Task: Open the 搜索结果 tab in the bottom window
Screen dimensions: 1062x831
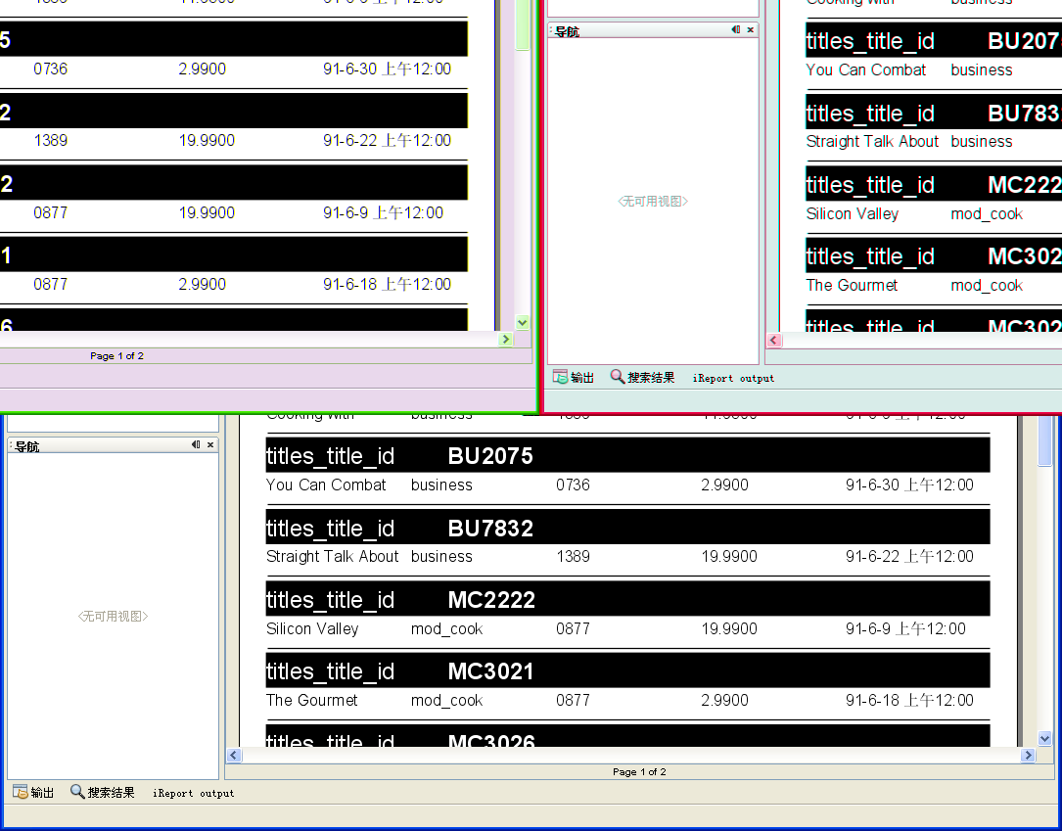Action: coord(103,793)
